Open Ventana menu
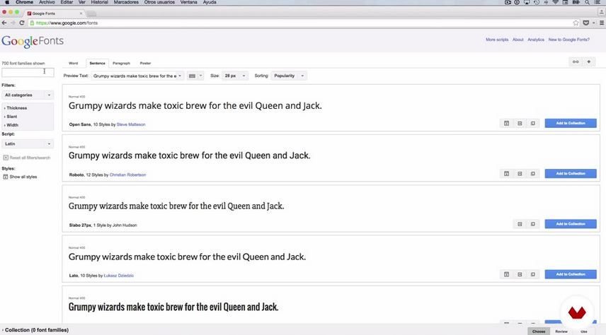 tap(188, 2)
